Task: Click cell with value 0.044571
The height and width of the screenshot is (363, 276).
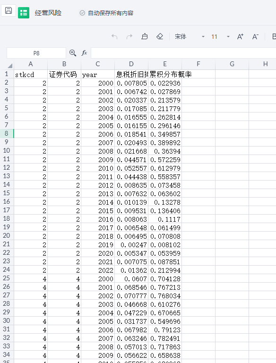Action: tap(131, 159)
